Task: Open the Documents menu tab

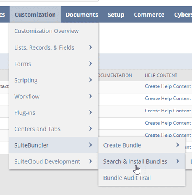Action: tap(82, 15)
